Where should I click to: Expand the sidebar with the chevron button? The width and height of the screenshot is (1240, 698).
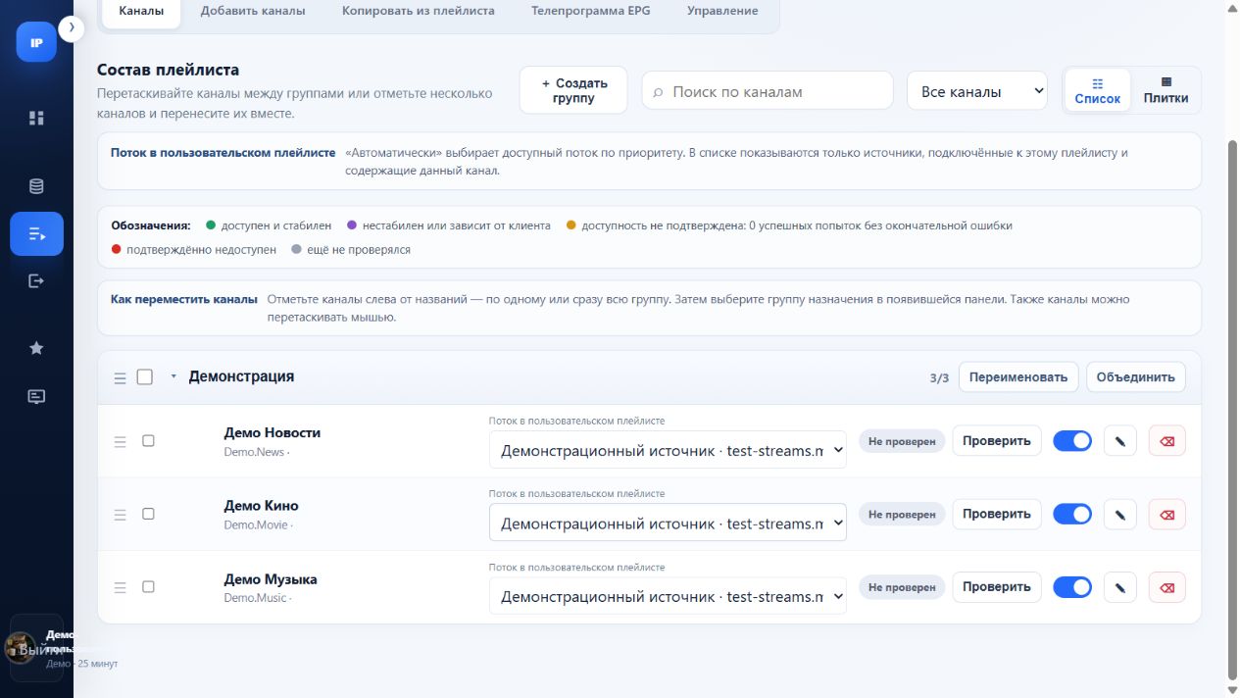click(72, 28)
